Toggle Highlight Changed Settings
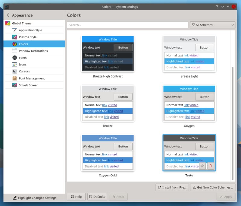The image size is (241, 206). click(x=34, y=198)
